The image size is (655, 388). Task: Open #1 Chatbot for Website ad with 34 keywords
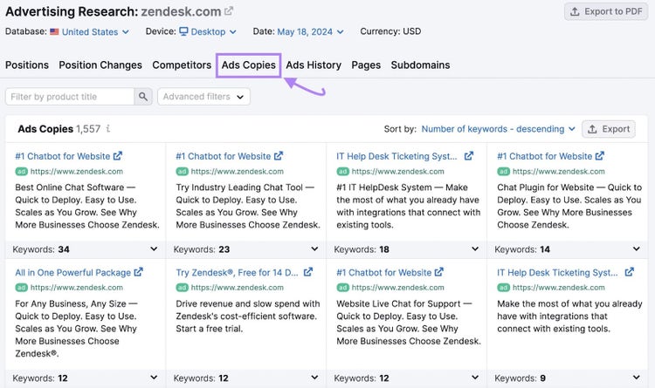point(63,156)
